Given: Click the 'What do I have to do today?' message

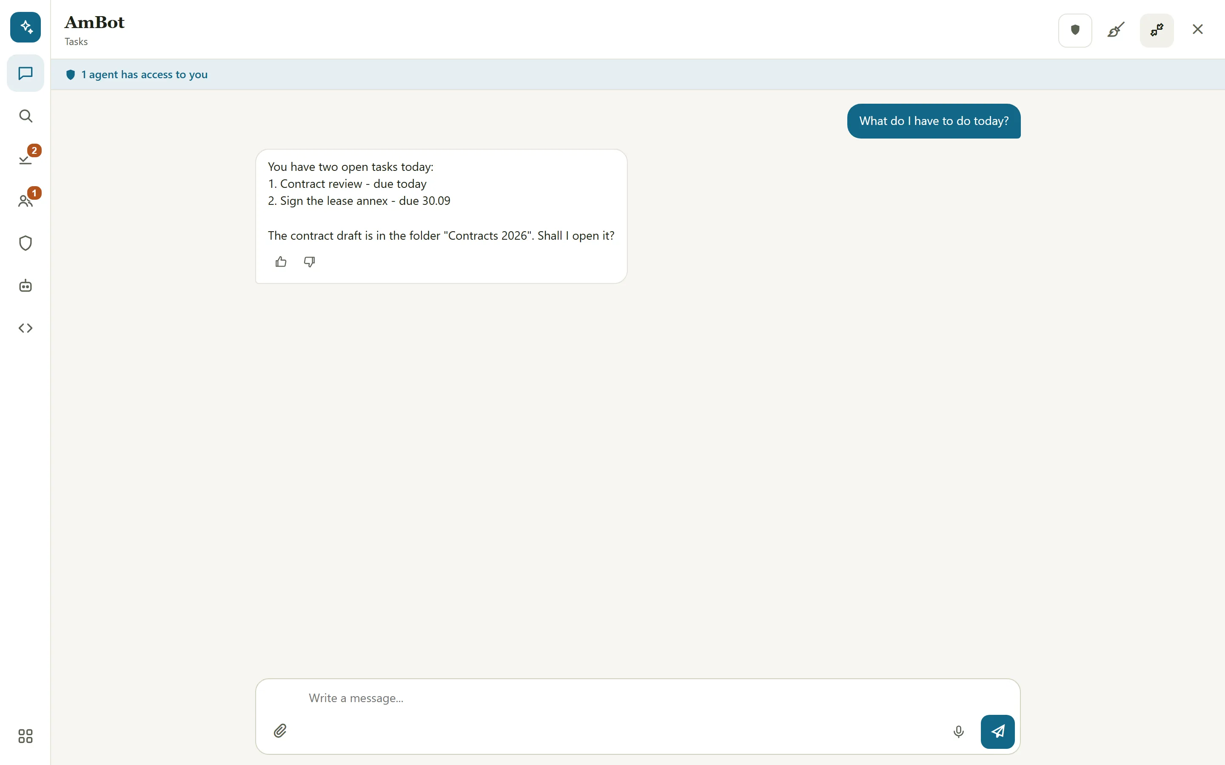Looking at the screenshot, I should [x=934, y=121].
